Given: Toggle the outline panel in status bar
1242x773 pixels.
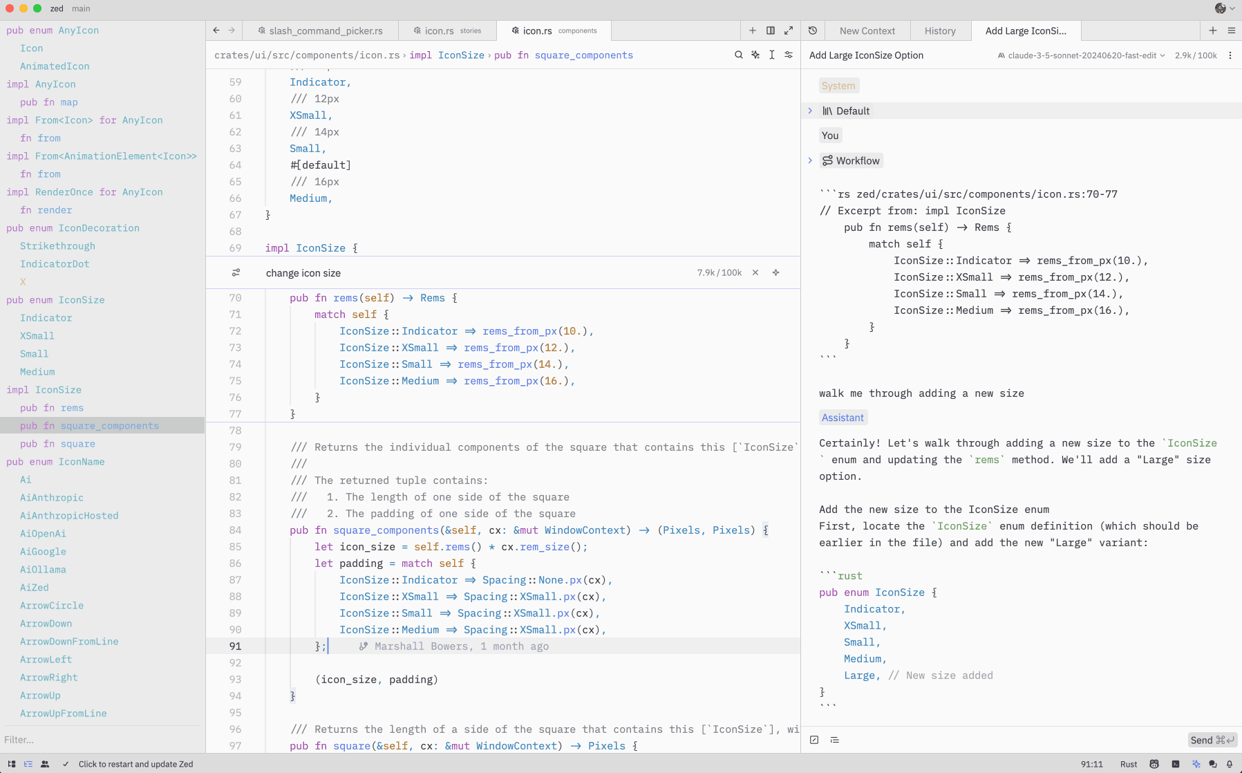Looking at the screenshot, I should click(x=28, y=764).
